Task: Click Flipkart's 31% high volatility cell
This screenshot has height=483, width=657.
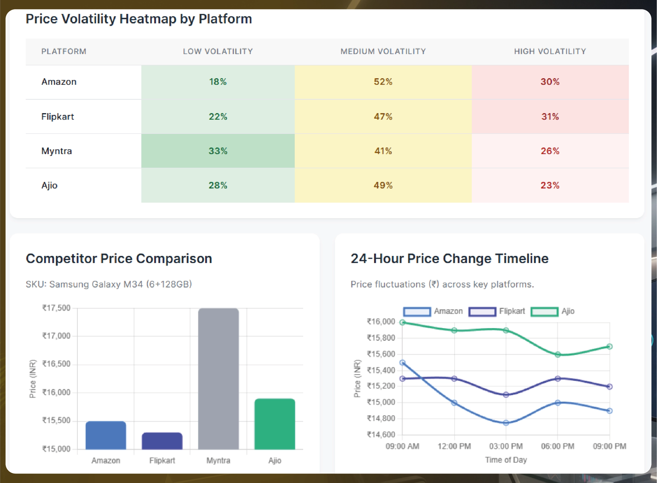Action: click(550, 117)
